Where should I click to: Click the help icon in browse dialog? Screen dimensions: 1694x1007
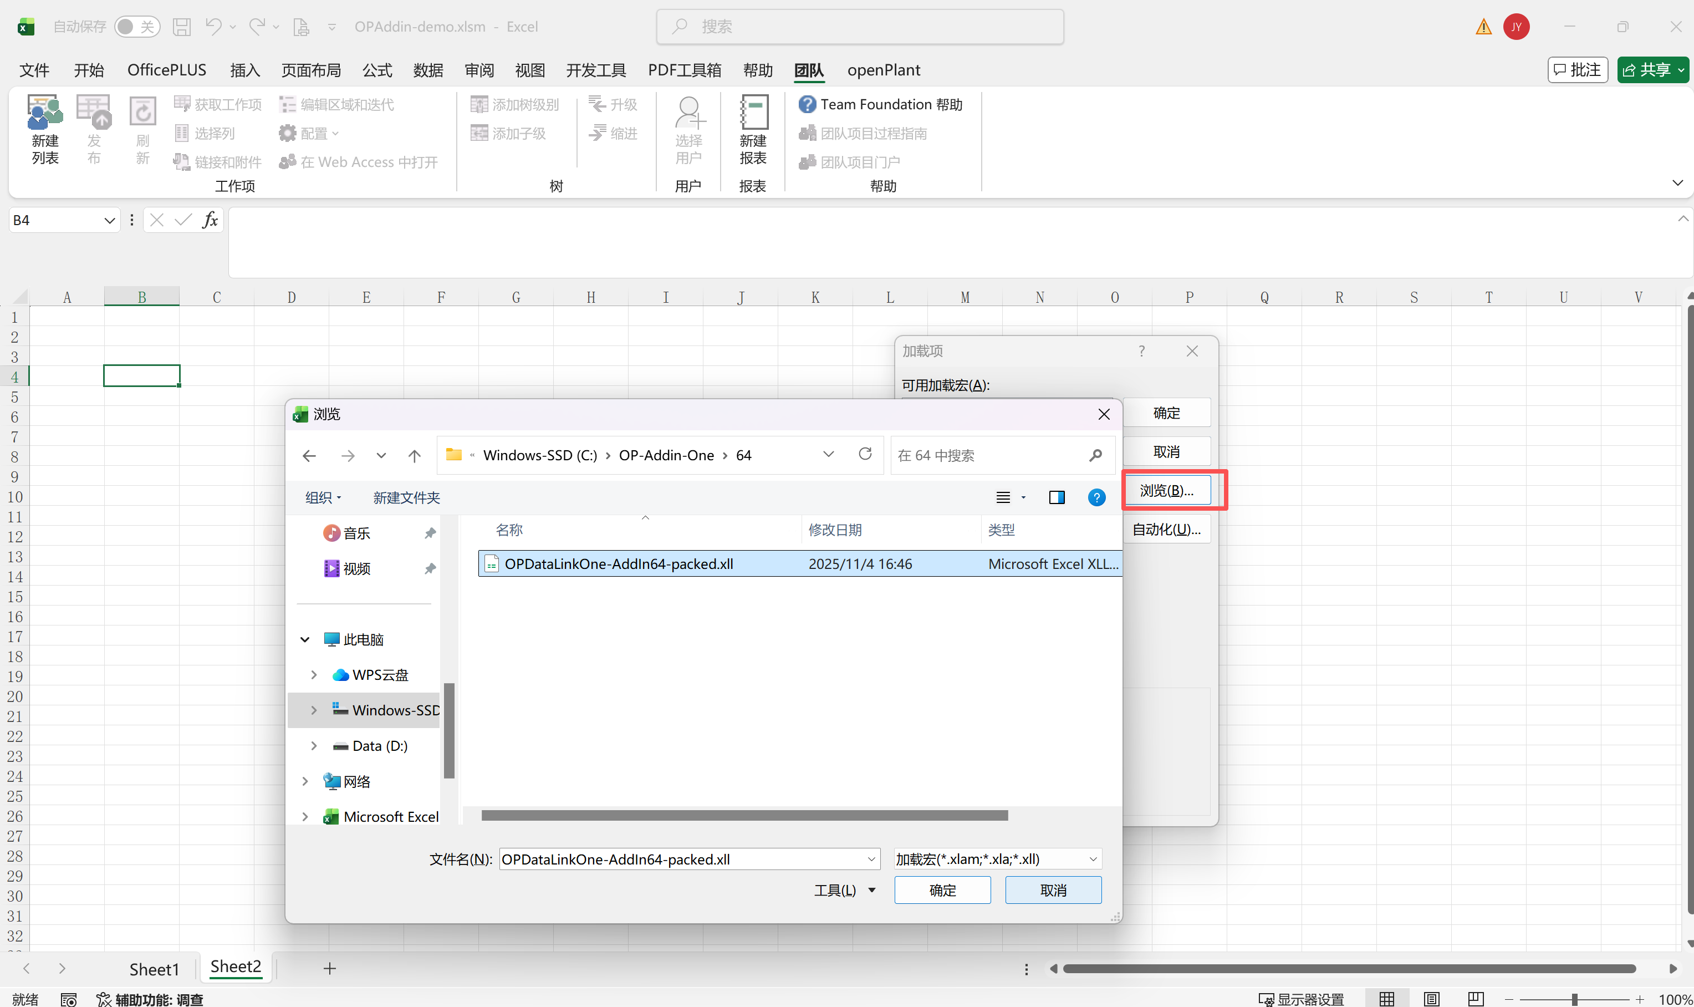(x=1096, y=497)
